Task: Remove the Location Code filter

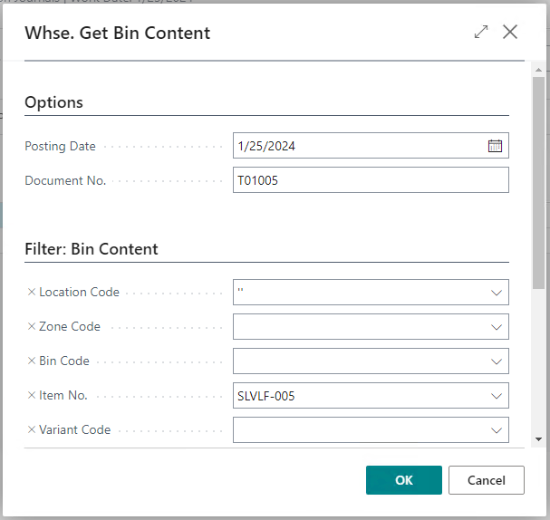Action: pyautogui.click(x=32, y=293)
